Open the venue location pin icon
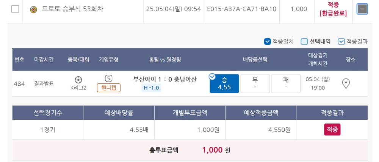The height and width of the screenshot is (162, 379). (x=346, y=83)
